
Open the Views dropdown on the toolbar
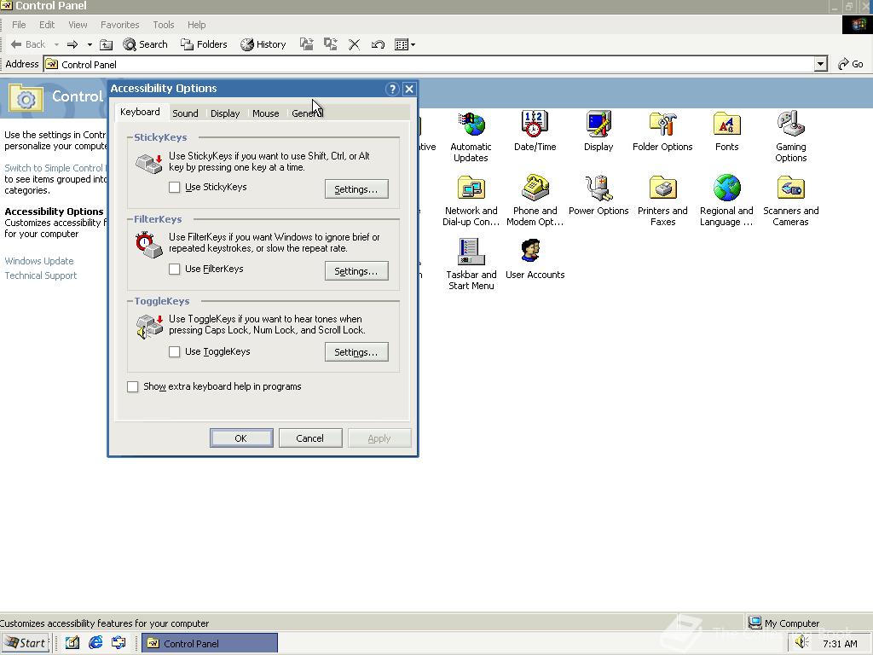point(411,44)
